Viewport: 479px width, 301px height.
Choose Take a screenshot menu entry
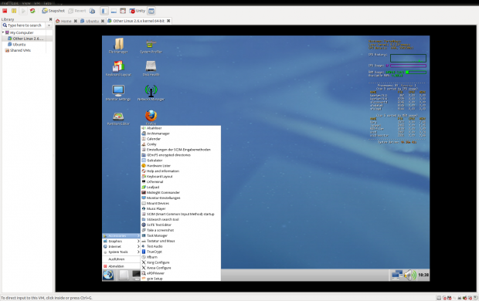(x=181, y=230)
